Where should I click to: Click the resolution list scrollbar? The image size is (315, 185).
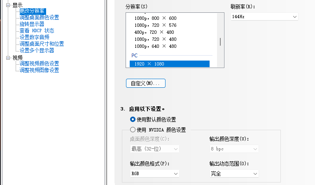220,41
